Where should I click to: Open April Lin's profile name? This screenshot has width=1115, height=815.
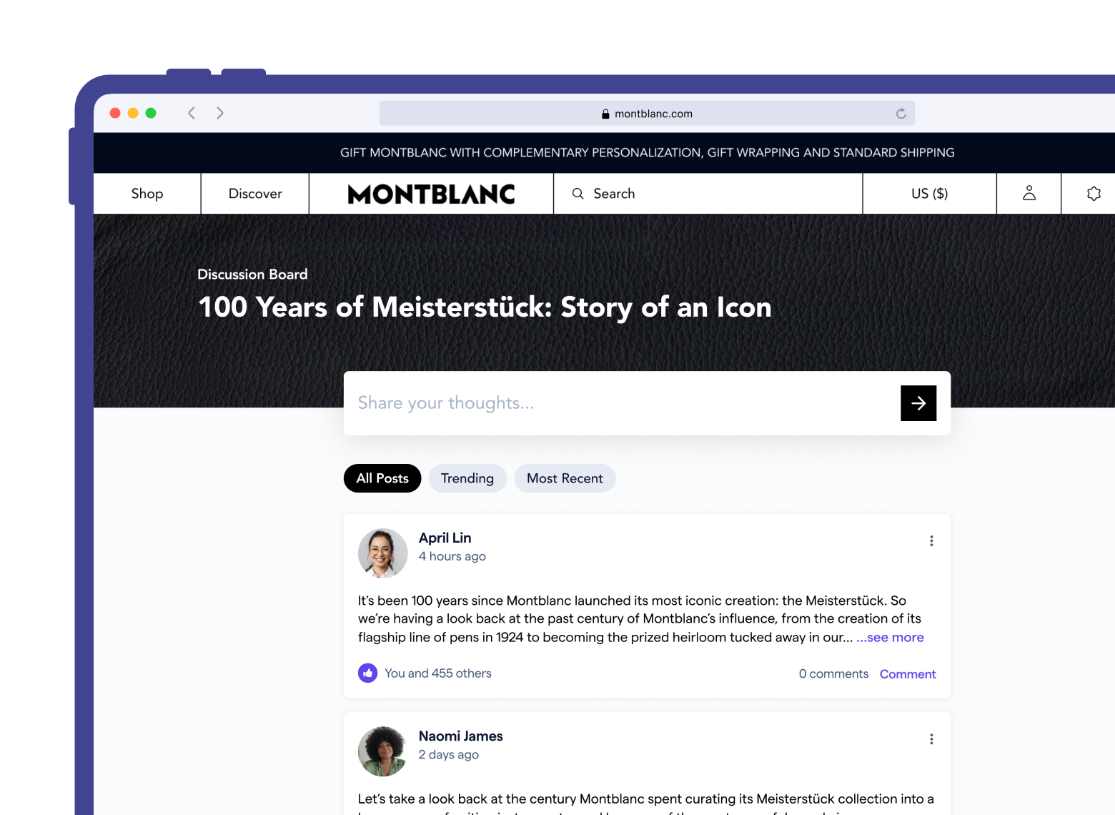click(x=445, y=538)
